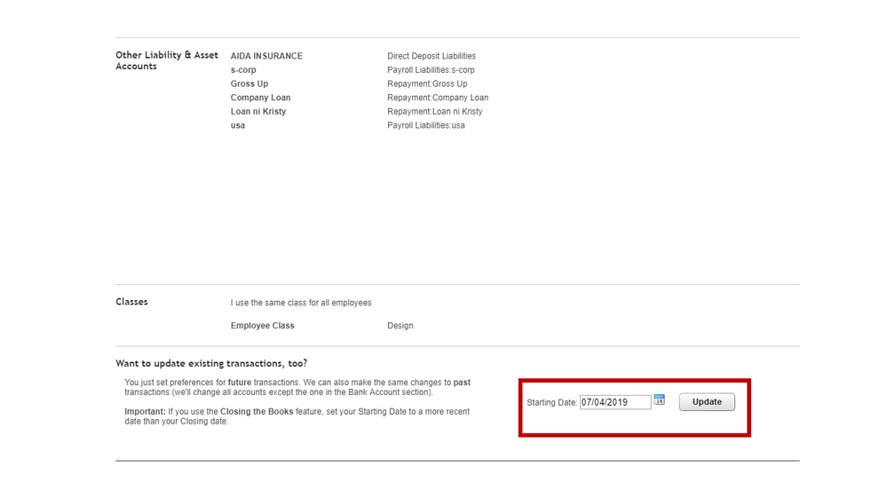
Task: Click 'Want to update existing transactions, too?' heading
Action: [x=211, y=363]
